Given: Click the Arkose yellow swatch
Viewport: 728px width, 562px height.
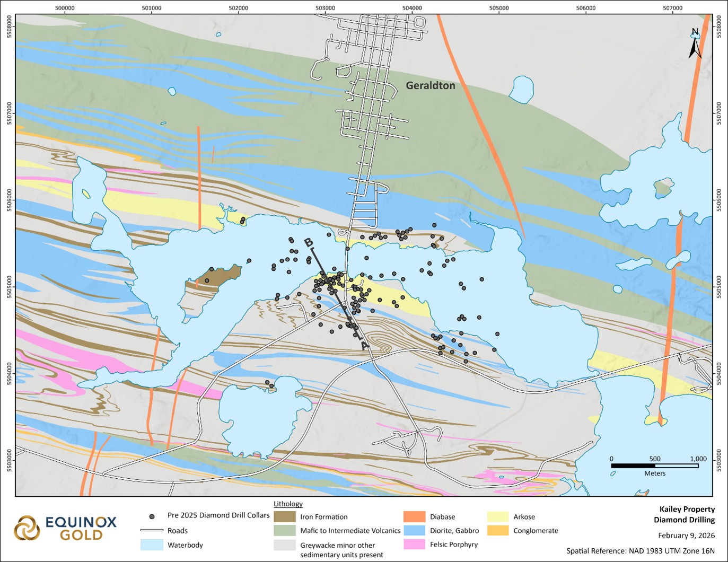Looking at the screenshot, I should coord(498,516).
